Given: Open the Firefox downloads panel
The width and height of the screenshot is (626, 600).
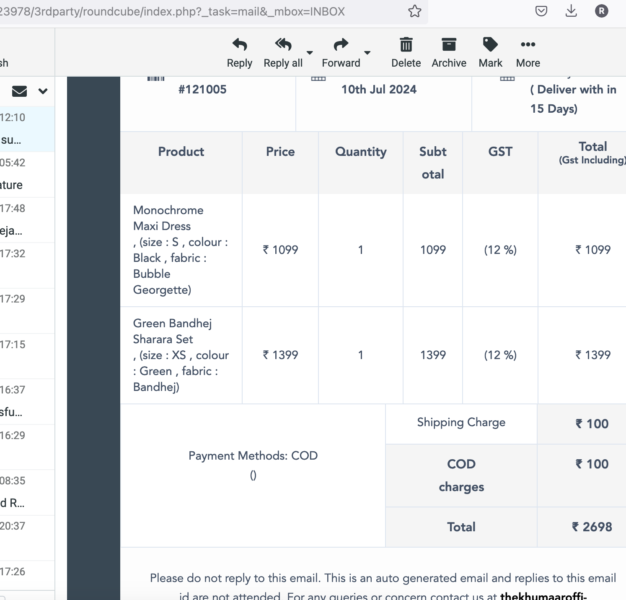Looking at the screenshot, I should coord(571,11).
